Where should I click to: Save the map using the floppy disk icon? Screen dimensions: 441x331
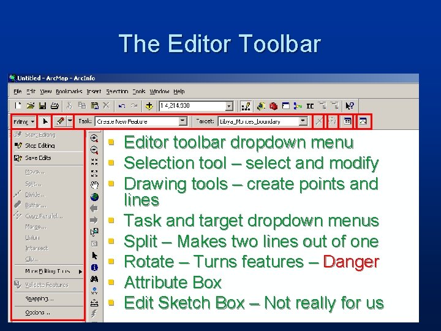pos(42,106)
